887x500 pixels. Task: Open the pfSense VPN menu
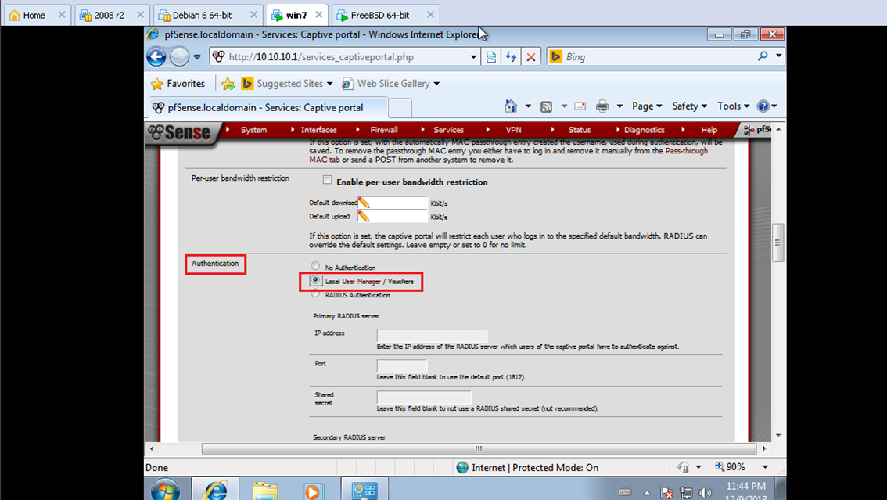(514, 130)
